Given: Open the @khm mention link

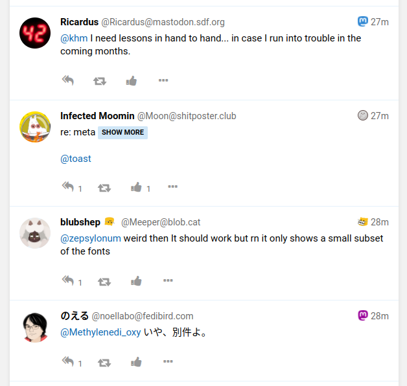Looking at the screenshot, I should pyautogui.click(x=74, y=38).
